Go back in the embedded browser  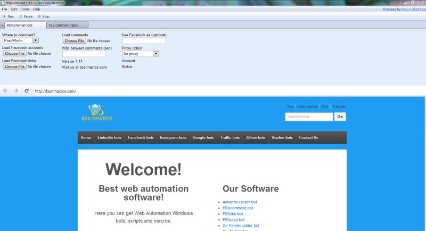click(5, 91)
